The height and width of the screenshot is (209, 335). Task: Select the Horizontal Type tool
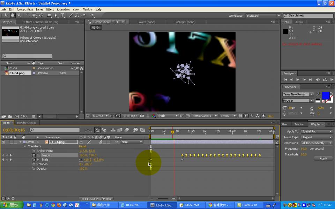point(62,15)
